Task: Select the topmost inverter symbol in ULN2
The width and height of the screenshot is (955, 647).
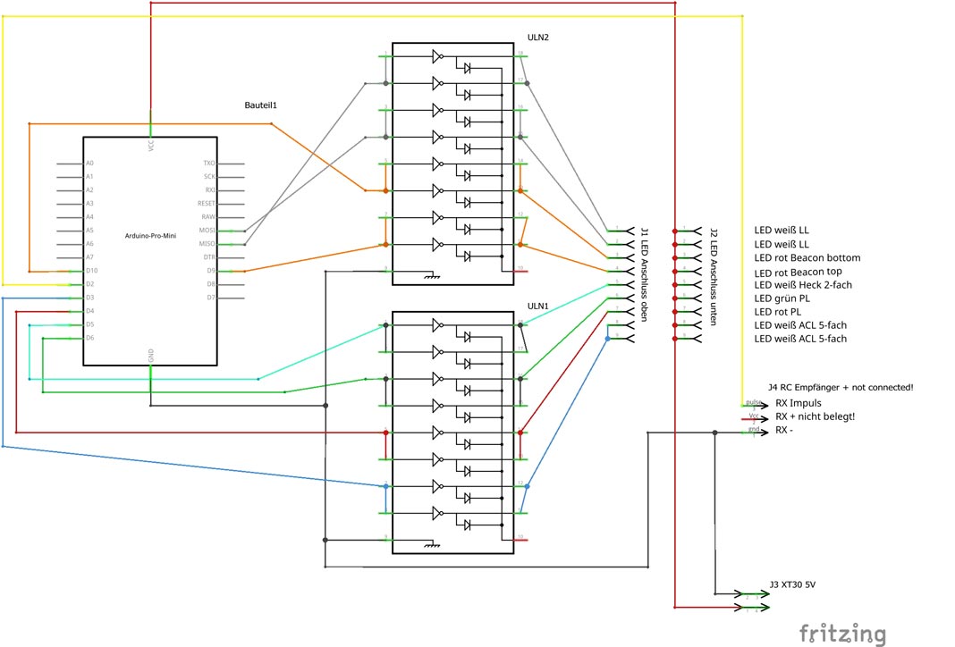Action: pos(436,56)
